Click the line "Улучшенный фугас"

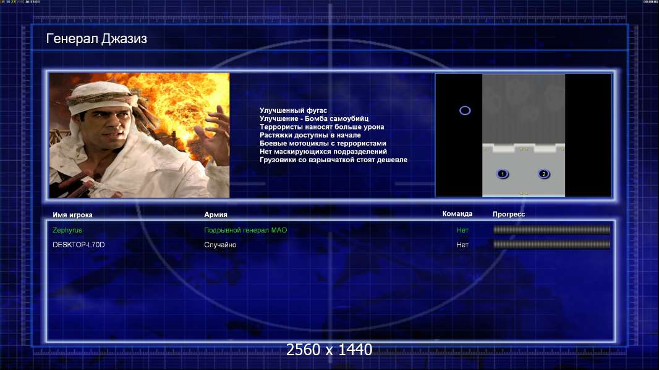[x=293, y=110]
